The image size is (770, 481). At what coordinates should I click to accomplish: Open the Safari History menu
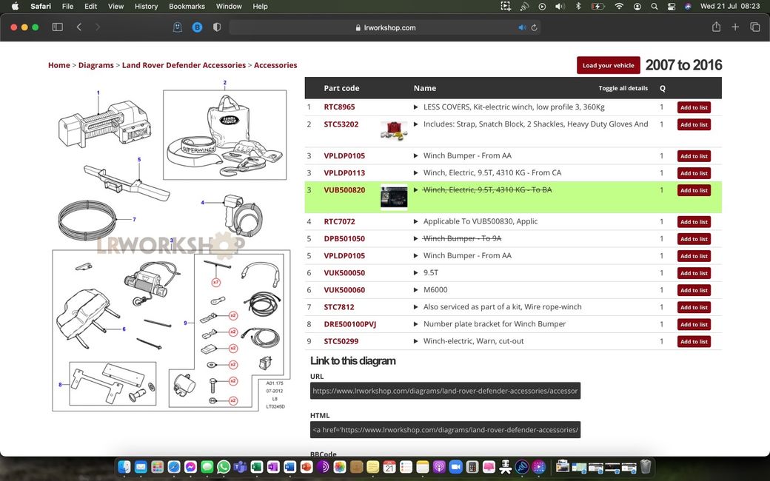pyautogui.click(x=147, y=7)
